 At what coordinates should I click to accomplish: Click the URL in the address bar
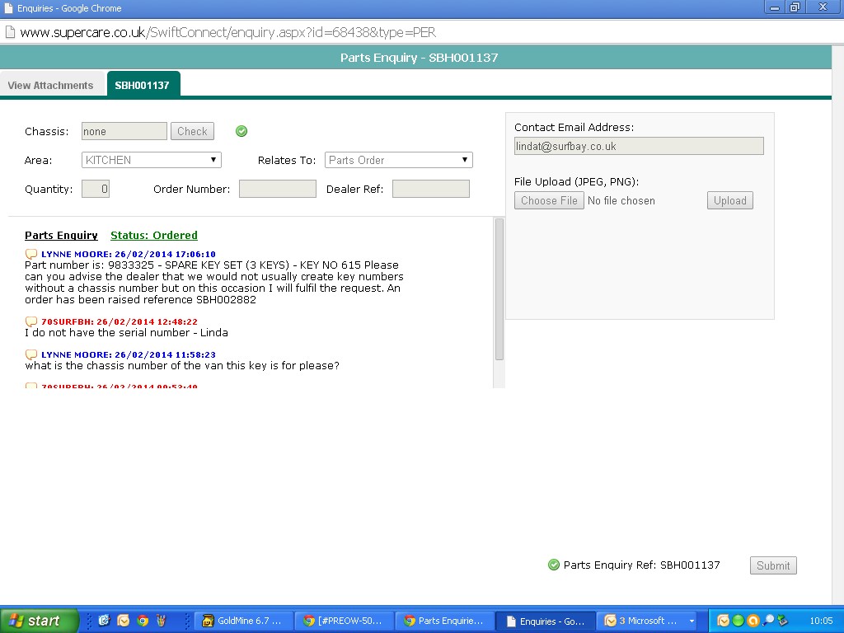(x=227, y=32)
